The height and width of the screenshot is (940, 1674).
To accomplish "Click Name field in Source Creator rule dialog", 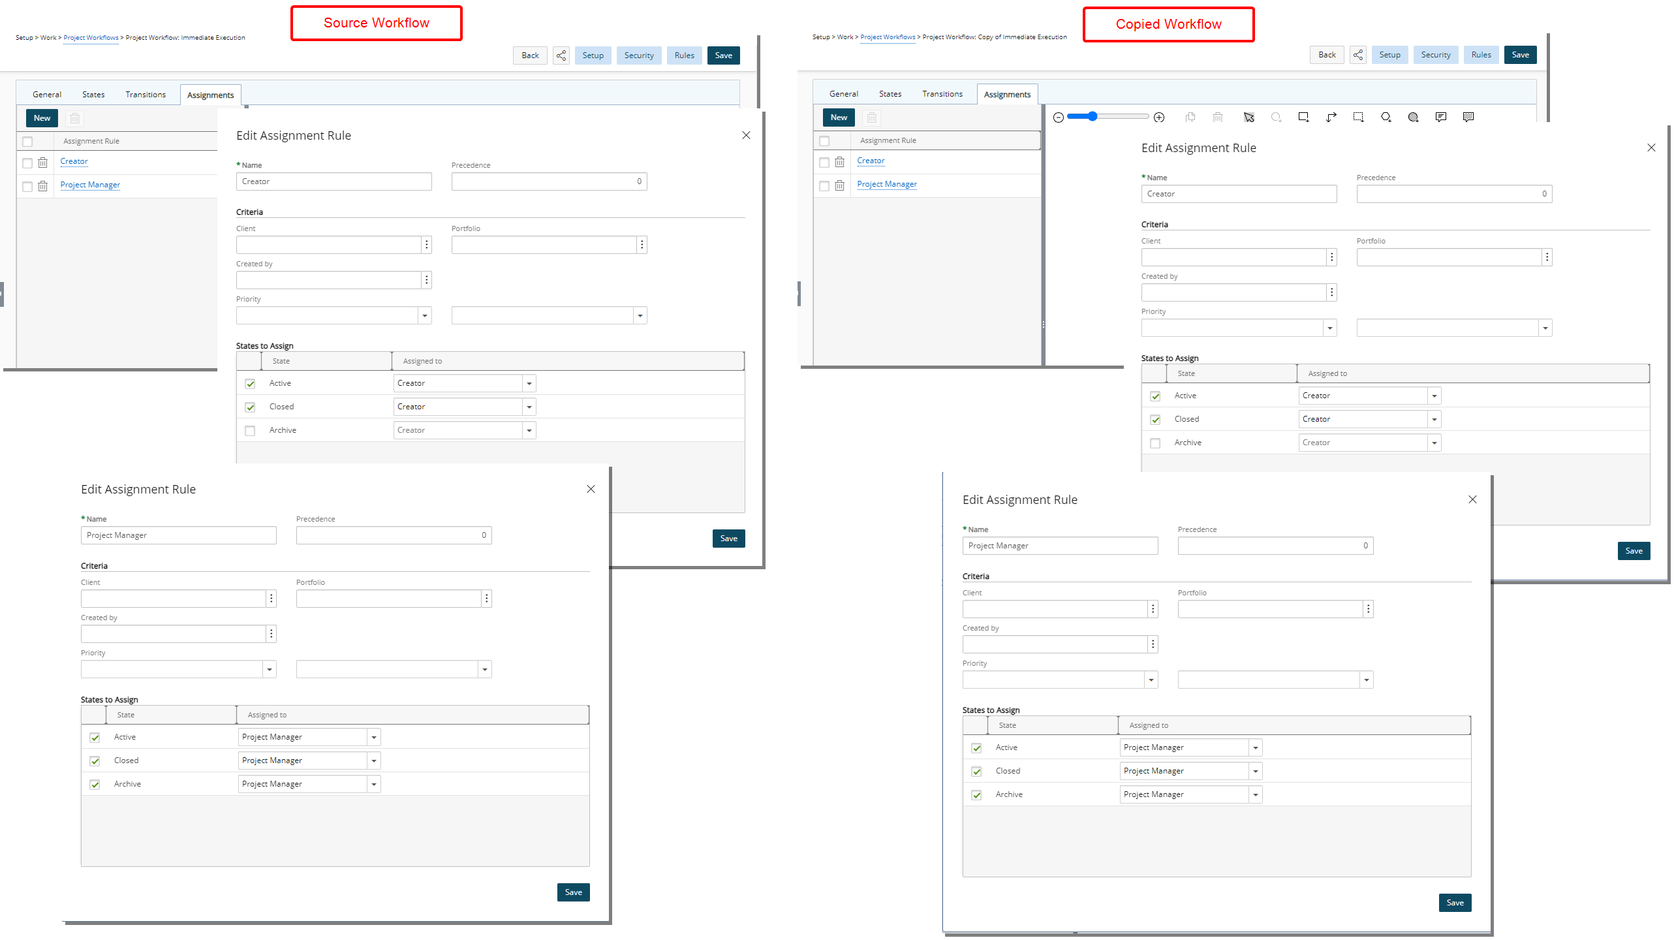I will click(x=334, y=181).
